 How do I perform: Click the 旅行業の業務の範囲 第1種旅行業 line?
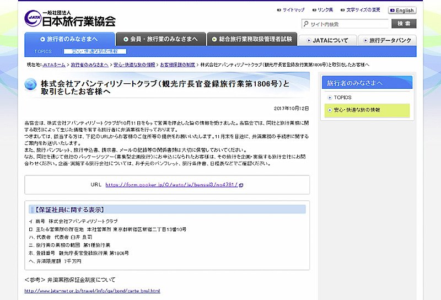pos(69,245)
